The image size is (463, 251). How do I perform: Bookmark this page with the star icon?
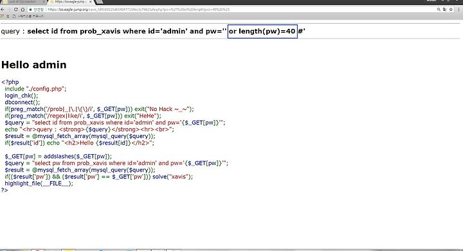click(x=451, y=10)
